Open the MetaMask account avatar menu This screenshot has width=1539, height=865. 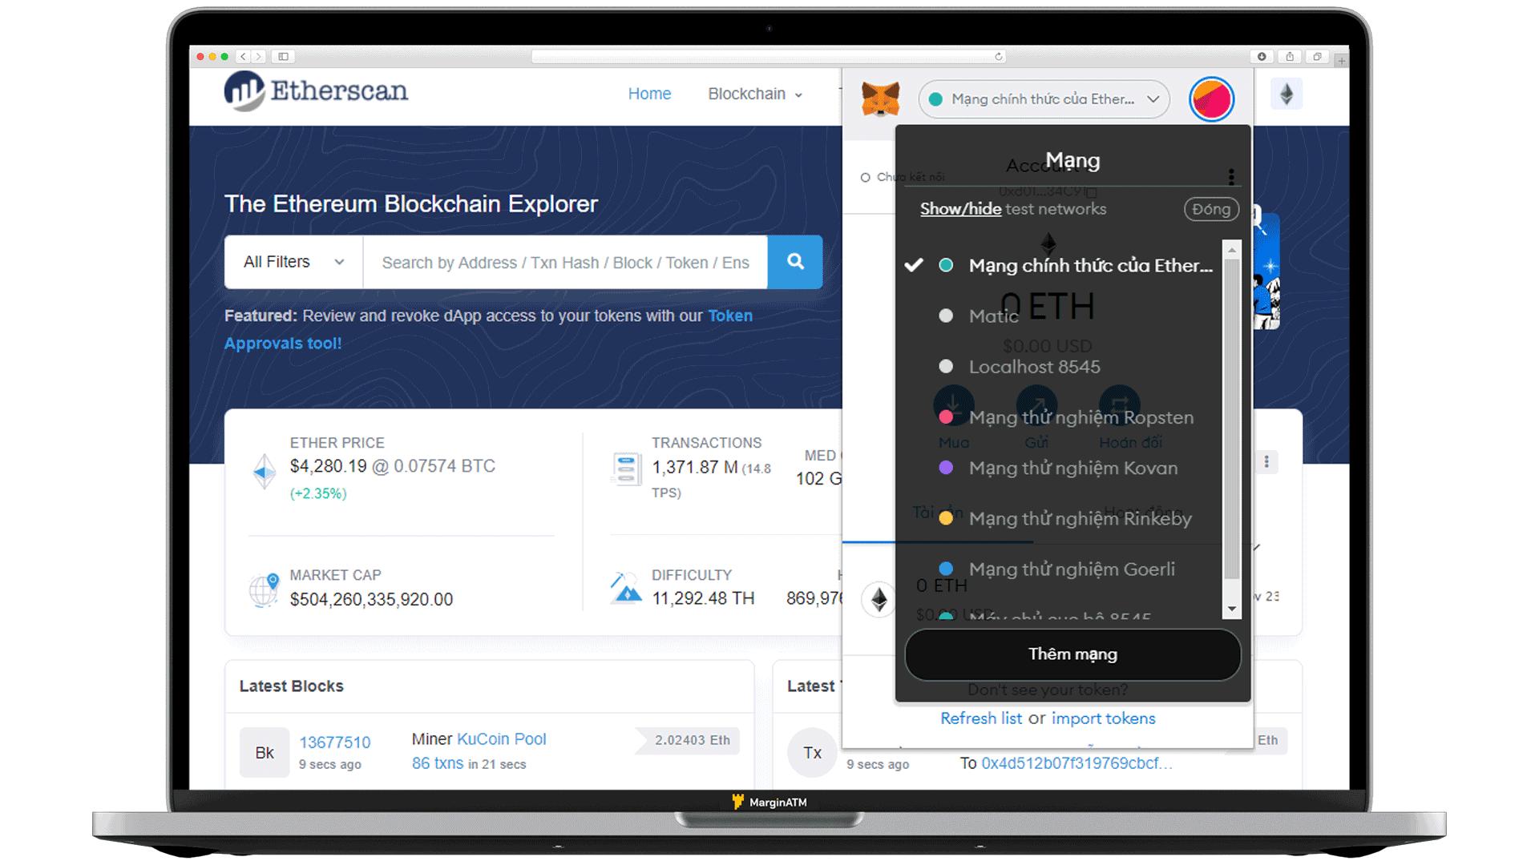pyautogui.click(x=1211, y=99)
